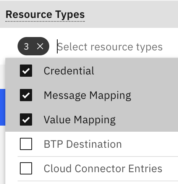Click the empty square beside BTP Destination

point(26,144)
